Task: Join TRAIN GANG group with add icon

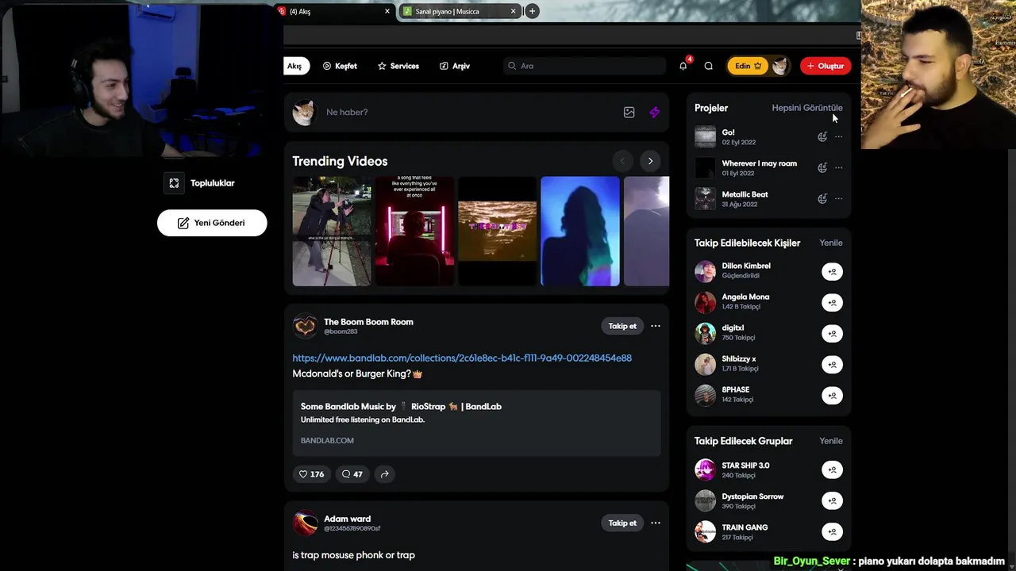Action: tap(832, 531)
